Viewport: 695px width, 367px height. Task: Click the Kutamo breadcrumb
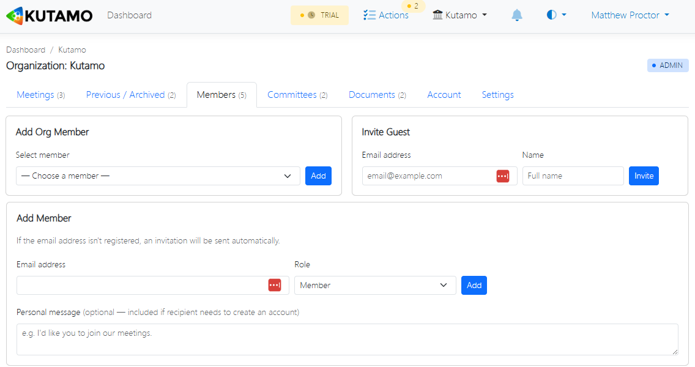pyautogui.click(x=72, y=50)
